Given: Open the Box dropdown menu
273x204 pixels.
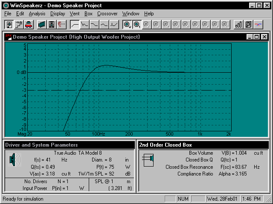Looking at the screenshot, I should tap(88, 14).
